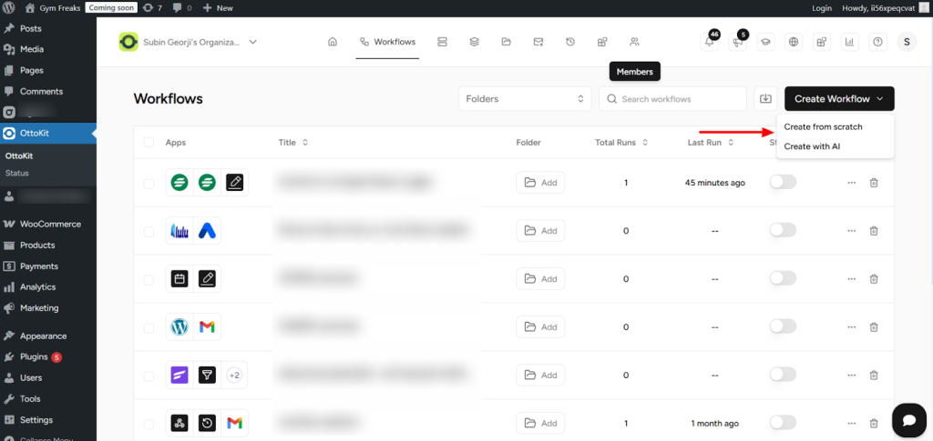Choose Create with AI option
Screen dimensions: 933x441
pos(812,146)
